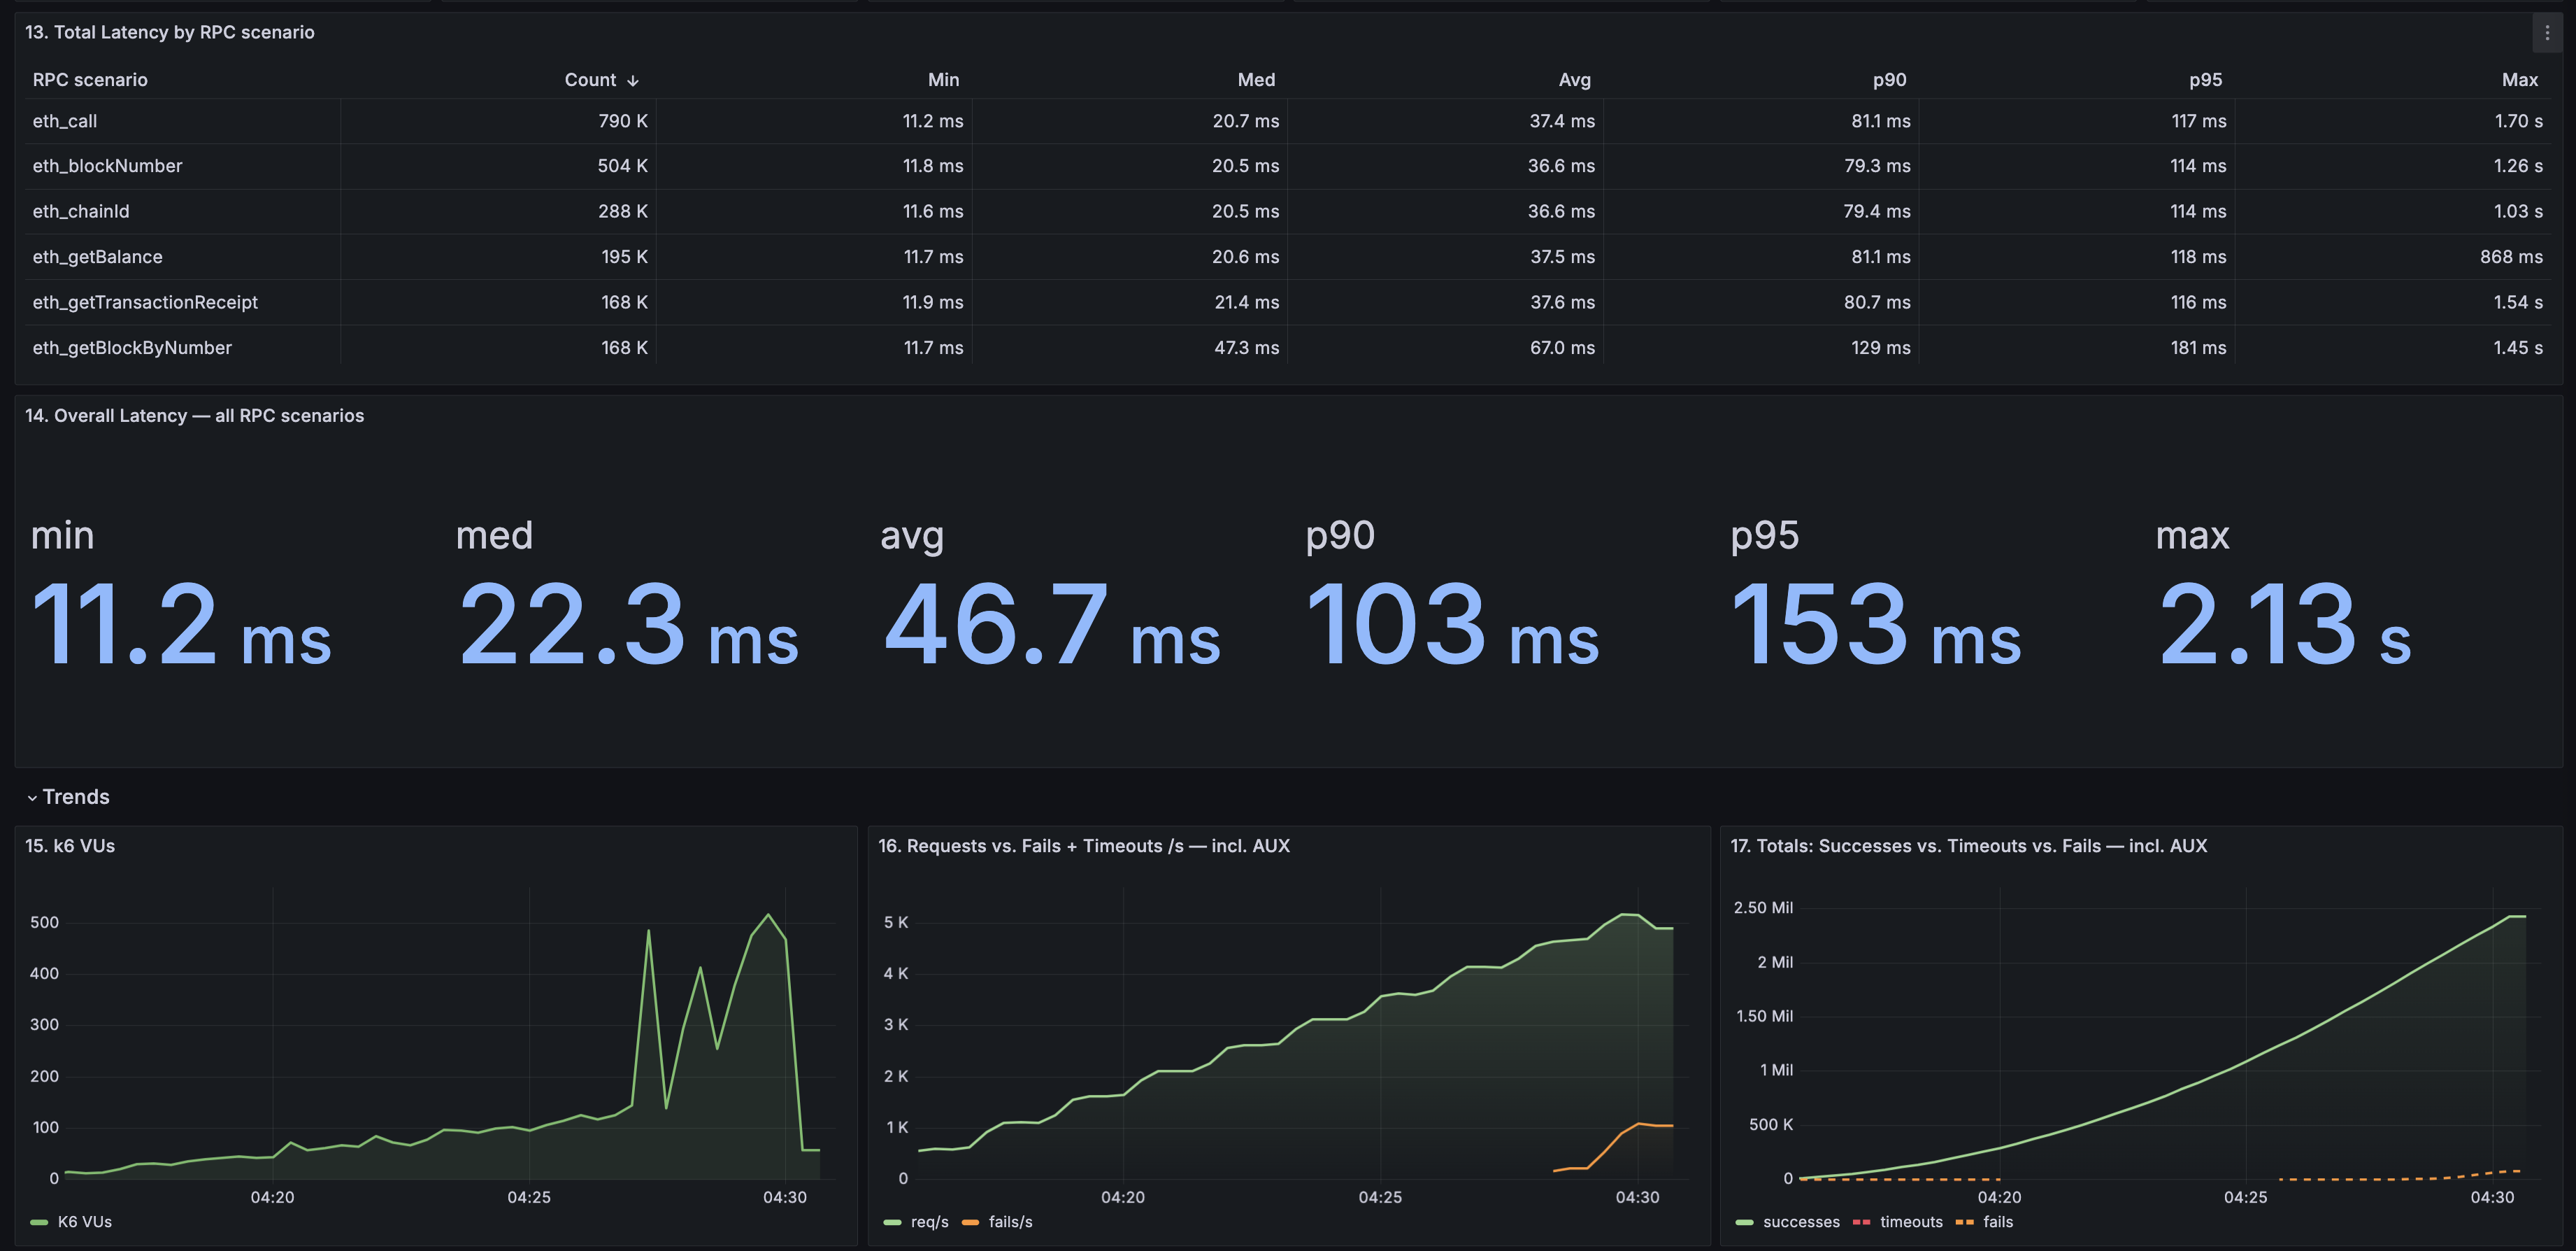Image resolution: width=2576 pixels, height=1251 pixels.
Task: Toggle the K6 VUs legend series
Action: 86,1221
